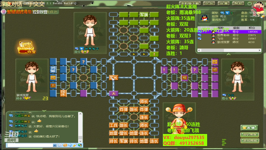Sort player list by 昵称 column header

[221, 28]
